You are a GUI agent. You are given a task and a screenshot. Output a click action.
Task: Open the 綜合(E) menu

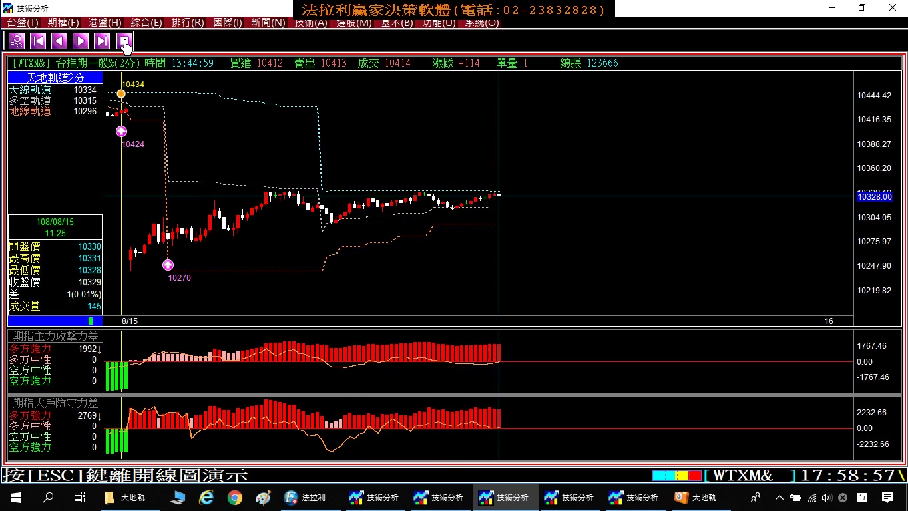(x=146, y=23)
